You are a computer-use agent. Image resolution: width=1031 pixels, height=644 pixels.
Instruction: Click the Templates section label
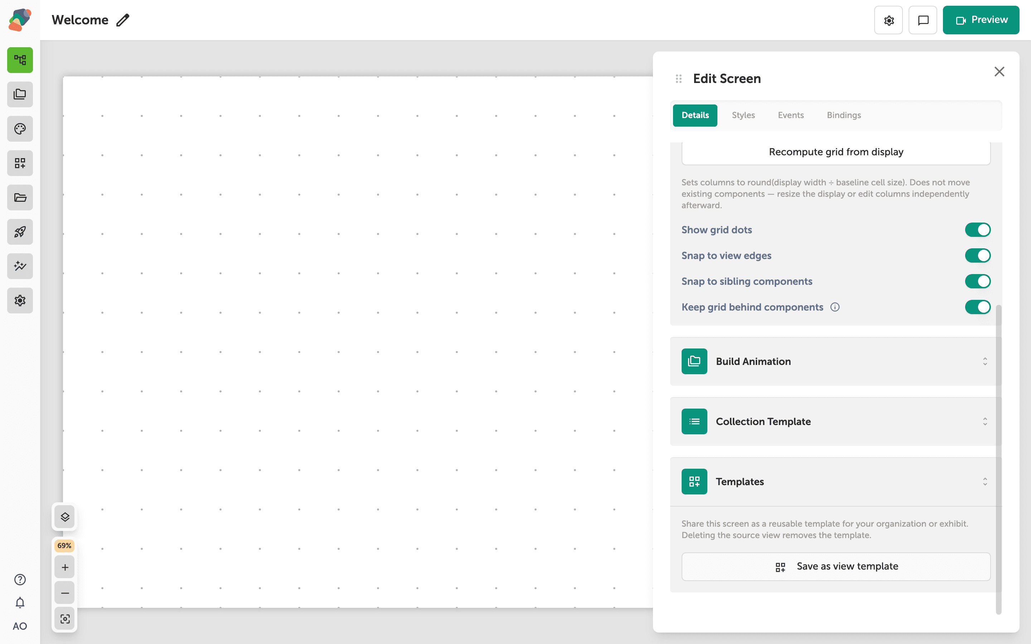coord(740,482)
